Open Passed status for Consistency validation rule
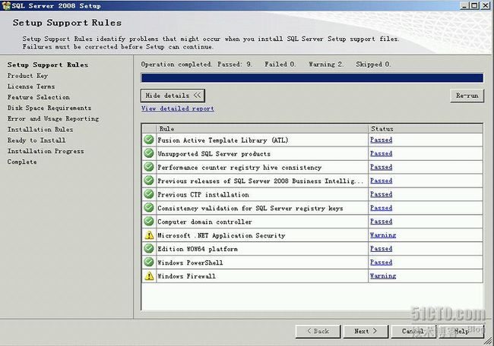This screenshot has width=494, height=346. tap(382, 208)
